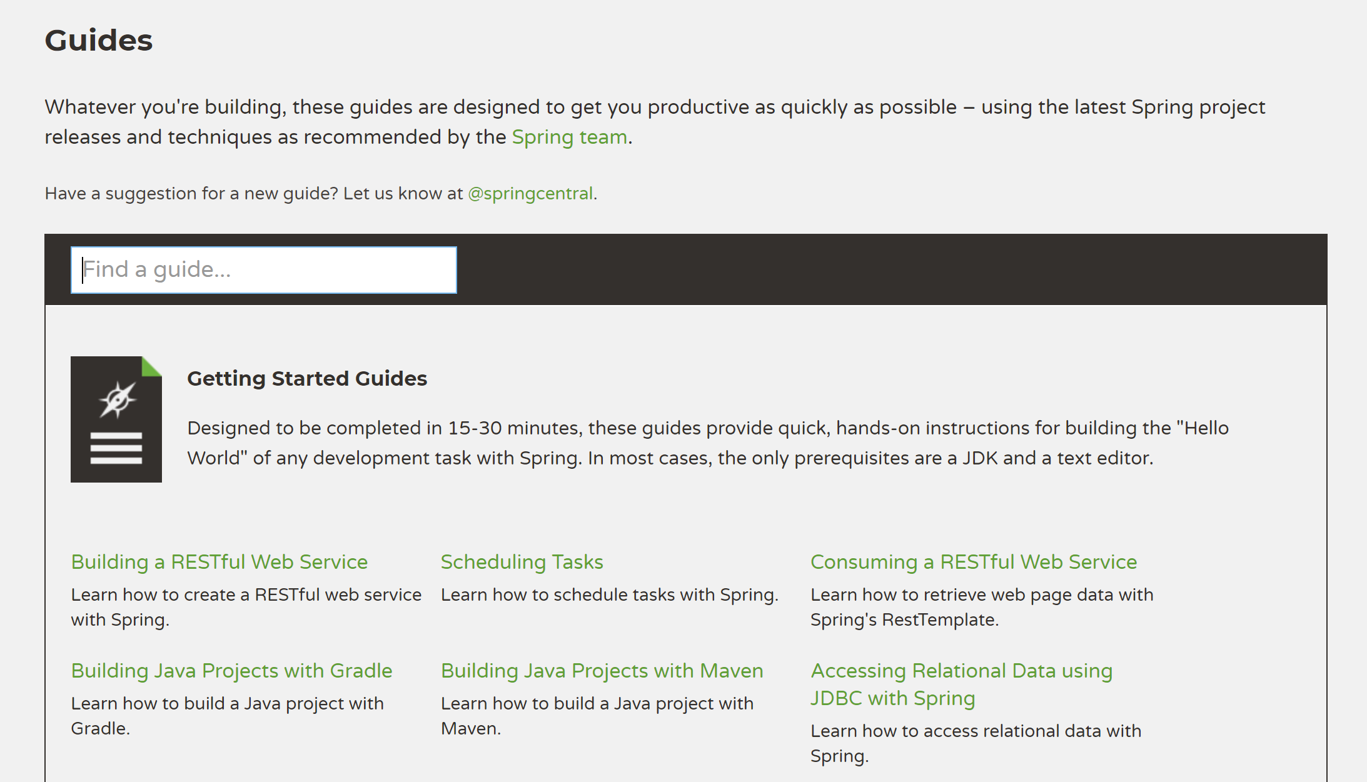Viewport: 1367px width, 782px height.
Task: Click the 'build a Java project with Maven' text
Action: [x=597, y=716]
